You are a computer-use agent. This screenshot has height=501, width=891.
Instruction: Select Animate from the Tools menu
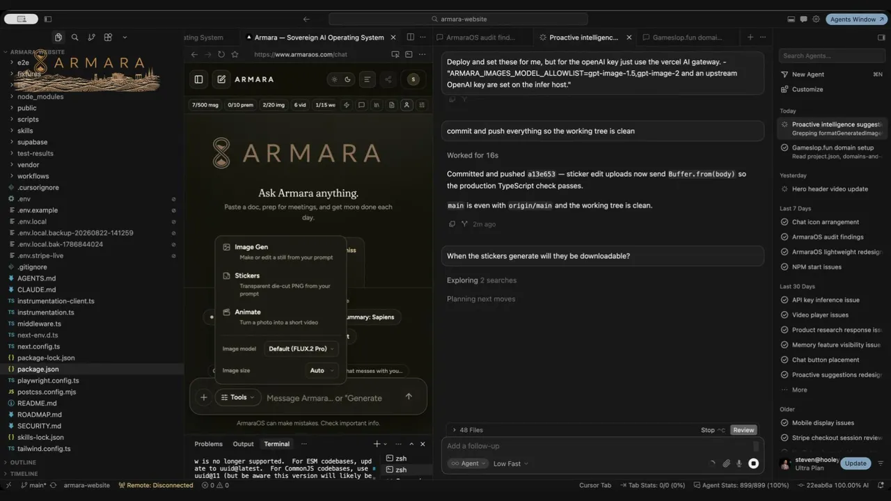(x=281, y=317)
